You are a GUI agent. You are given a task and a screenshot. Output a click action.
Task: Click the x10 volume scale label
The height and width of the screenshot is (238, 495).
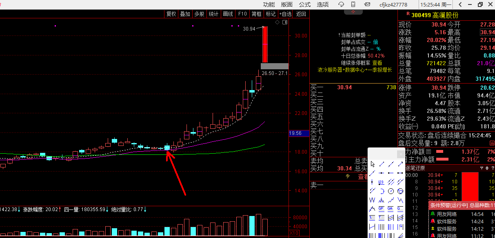(293, 233)
